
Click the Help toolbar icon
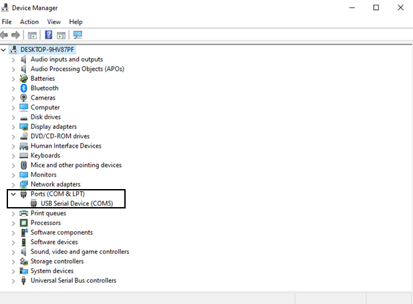tap(49, 35)
